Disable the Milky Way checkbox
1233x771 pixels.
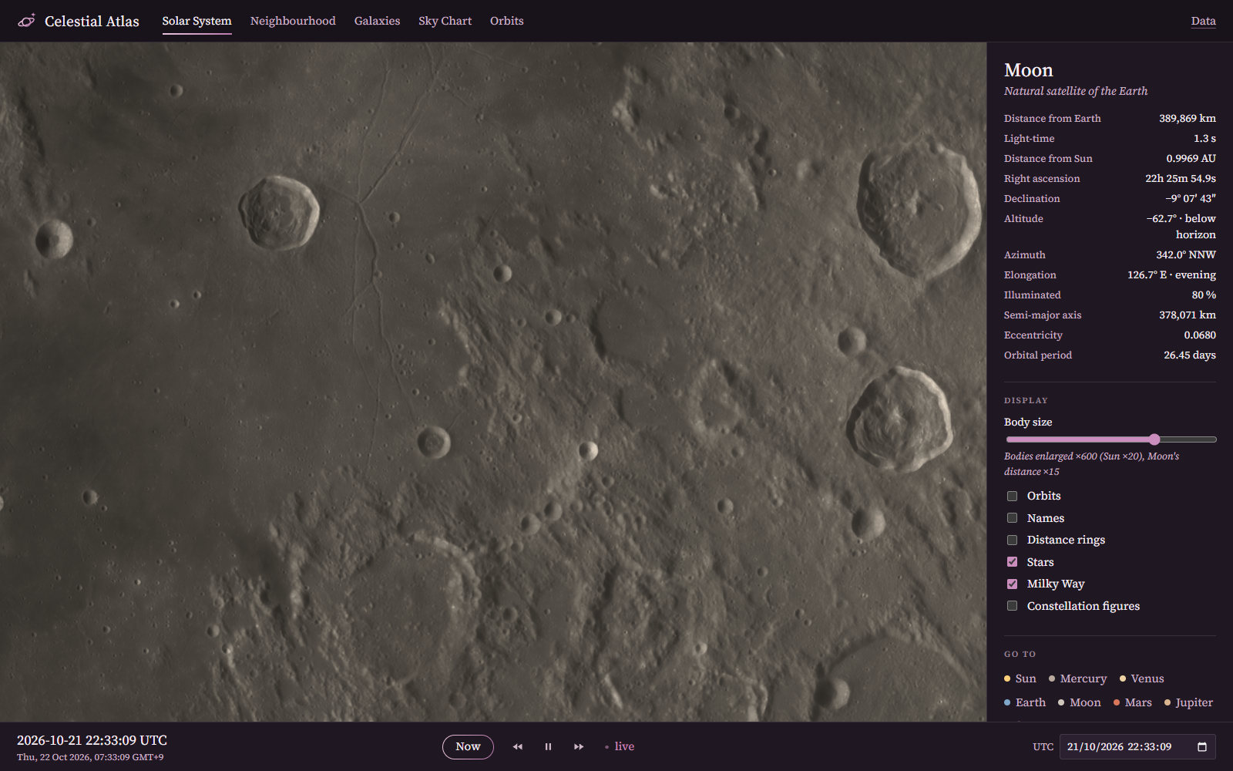tap(1012, 584)
